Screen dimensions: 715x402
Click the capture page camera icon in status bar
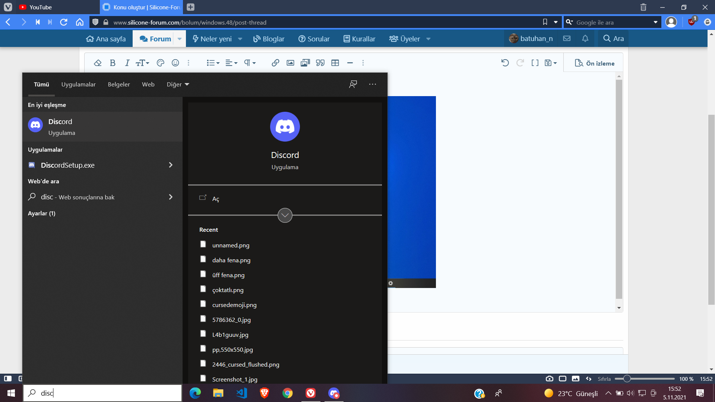(x=550, y=379)
